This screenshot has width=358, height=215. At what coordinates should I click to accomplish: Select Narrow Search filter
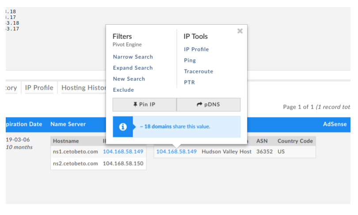click(x=133, y=57)
